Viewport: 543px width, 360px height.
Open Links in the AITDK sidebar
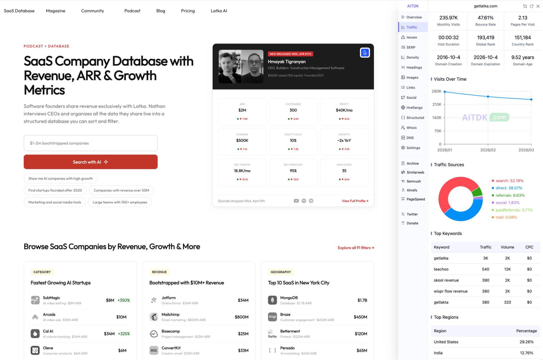(x=413, y=87)
